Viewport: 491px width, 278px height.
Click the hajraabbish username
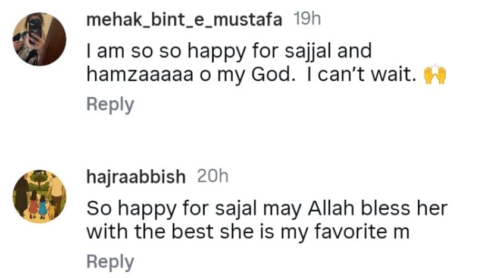pos(136,177)
